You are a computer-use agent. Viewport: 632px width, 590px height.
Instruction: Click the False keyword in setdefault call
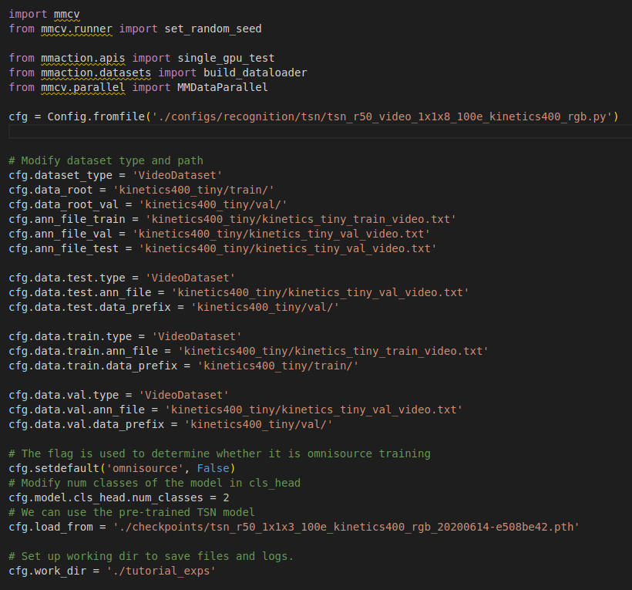(215, 468)
